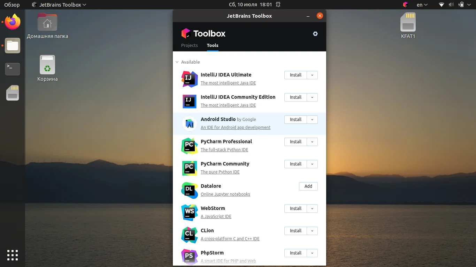Minimize the JetBrains Toolbox window
476x267 pixels.
pyautogui.click(x=308, y=16)
